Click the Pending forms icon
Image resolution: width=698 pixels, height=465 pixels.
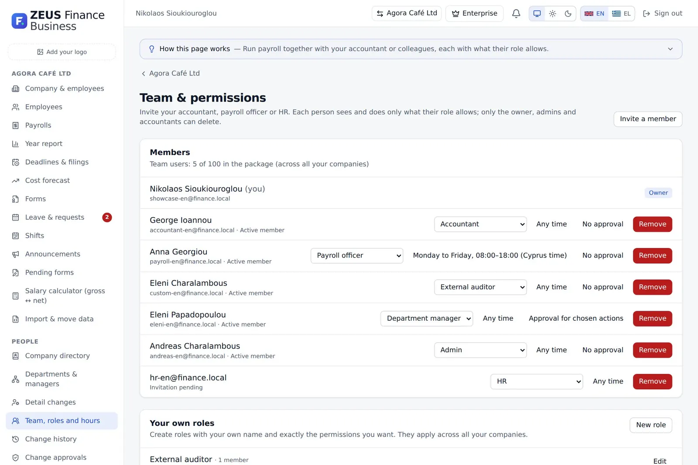click(16, 273)
